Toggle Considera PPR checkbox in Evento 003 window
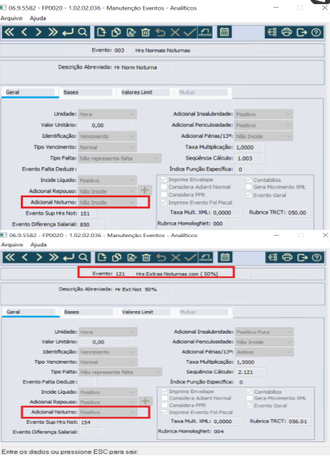The width and height of the screenshot is (330, 456). click(164, 194)
